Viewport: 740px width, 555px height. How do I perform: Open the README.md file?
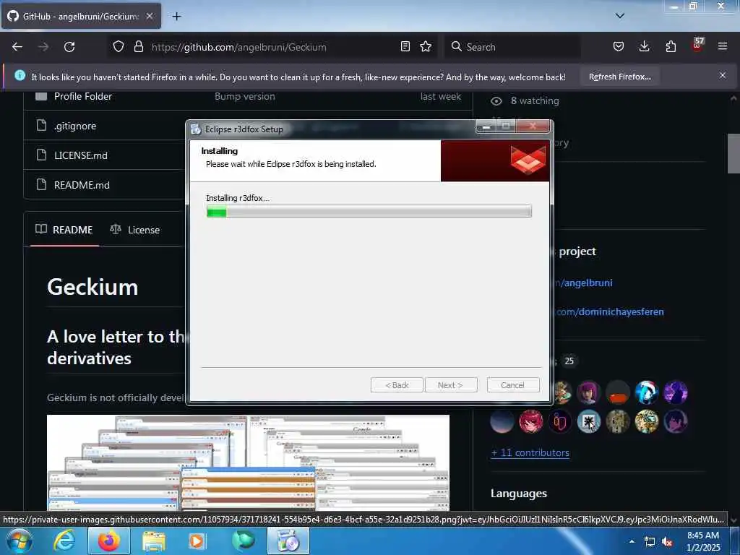pos(82,185)
